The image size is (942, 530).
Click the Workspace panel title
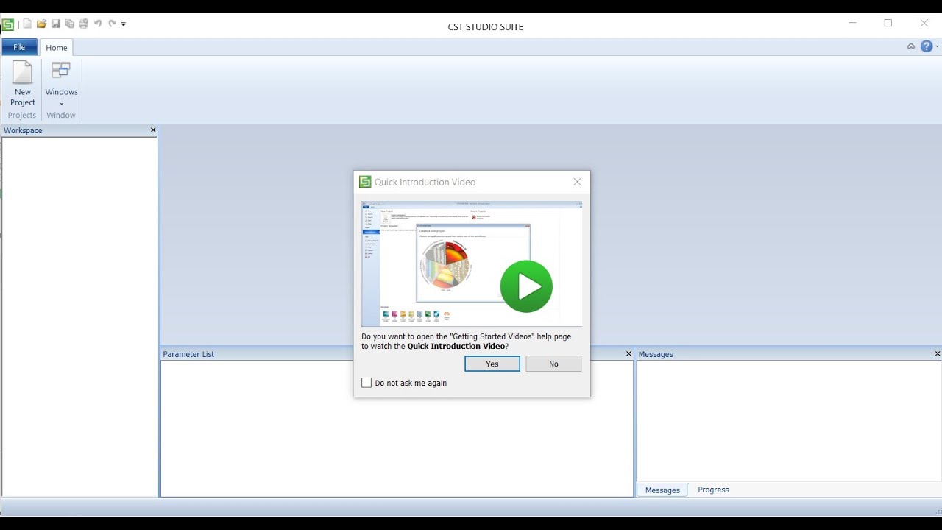click(x=23, y=130)
